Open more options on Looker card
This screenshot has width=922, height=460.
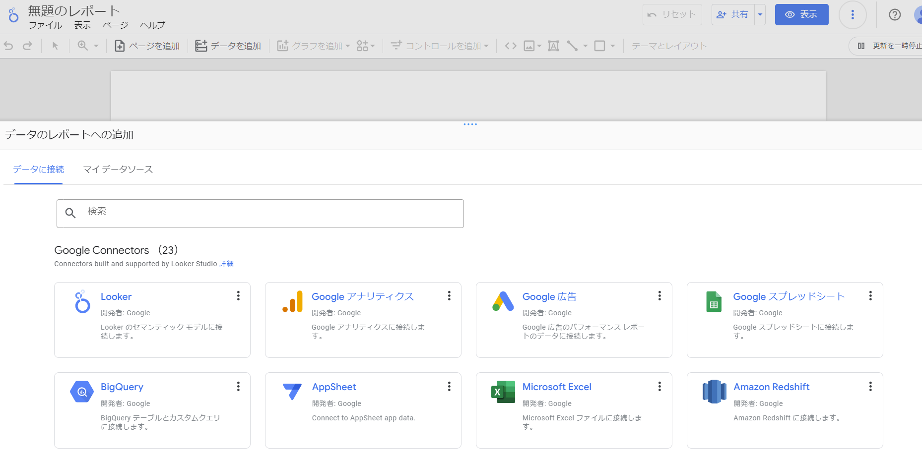pyautogui.click(x=238, y=296)
